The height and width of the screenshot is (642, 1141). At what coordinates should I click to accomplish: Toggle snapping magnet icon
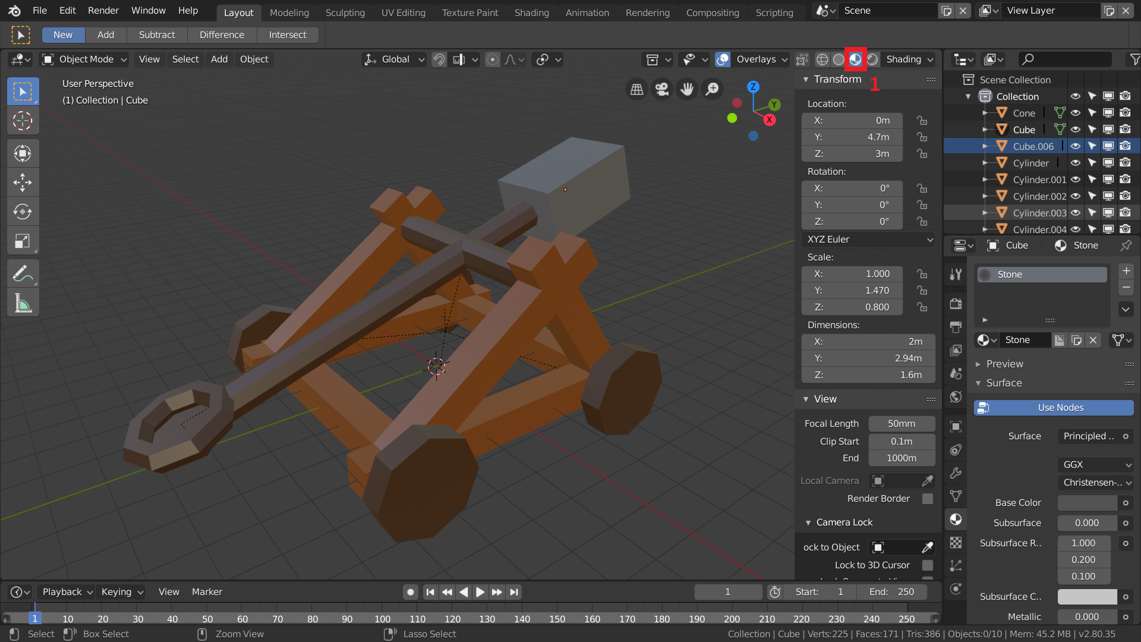click(x=439, y=59)
